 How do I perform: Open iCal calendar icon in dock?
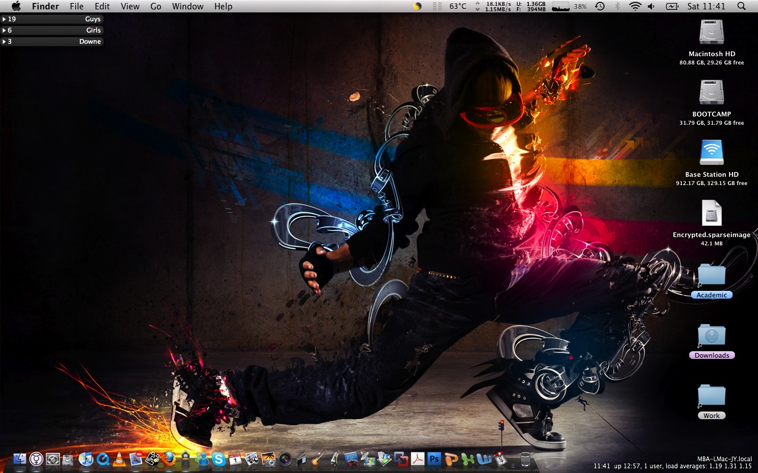click(x=235, y=458)
